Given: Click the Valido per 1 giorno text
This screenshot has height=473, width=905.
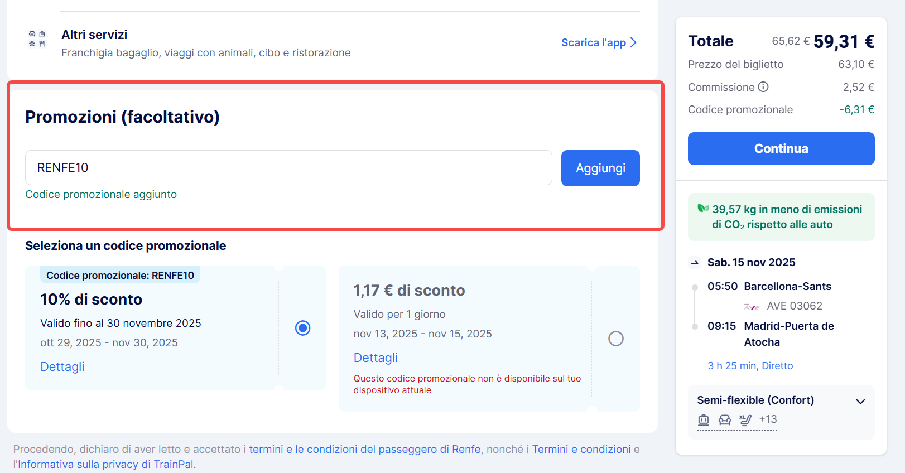Looking at the screenshot, I should pos(399,315).
